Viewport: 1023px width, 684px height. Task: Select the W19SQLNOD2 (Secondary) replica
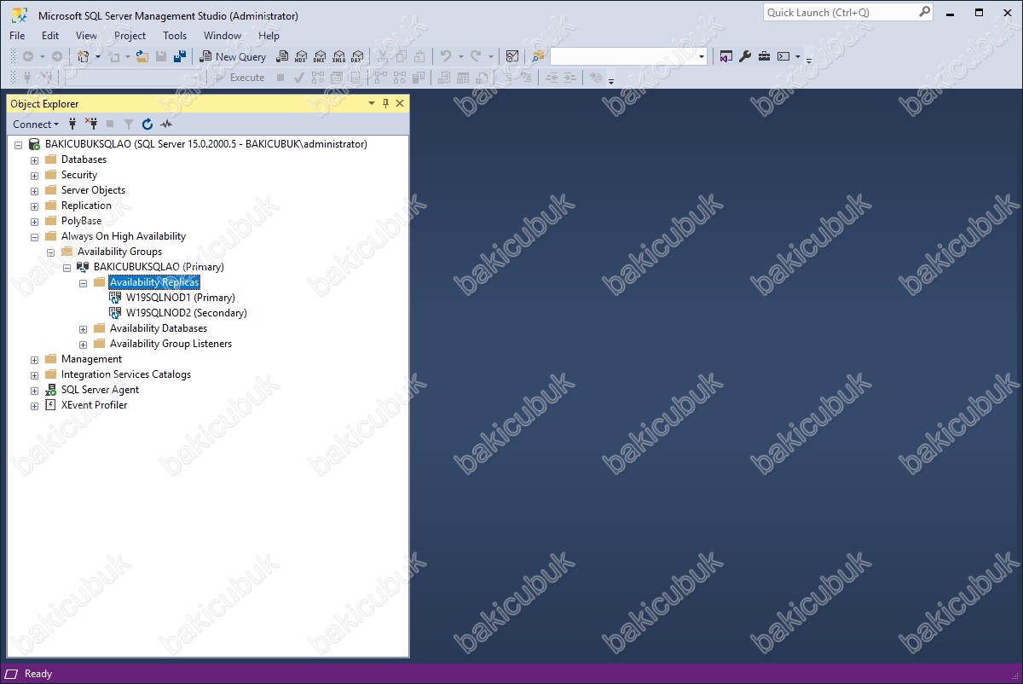[x=186, y=313]
